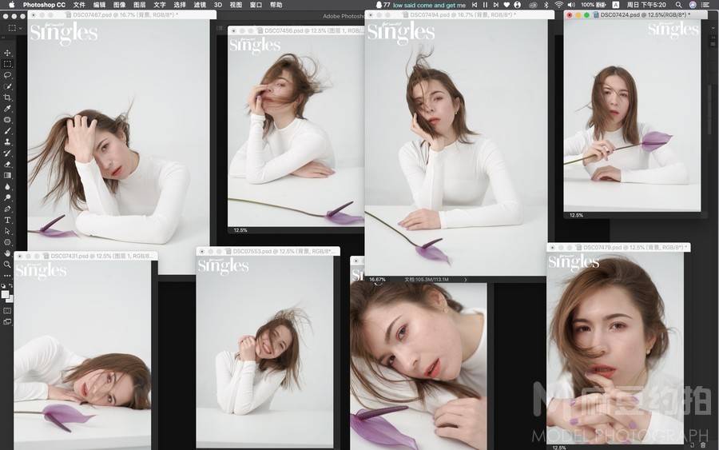Open the three-dot Edit Toolbar button
719x450 pixels.
(7, 276)
